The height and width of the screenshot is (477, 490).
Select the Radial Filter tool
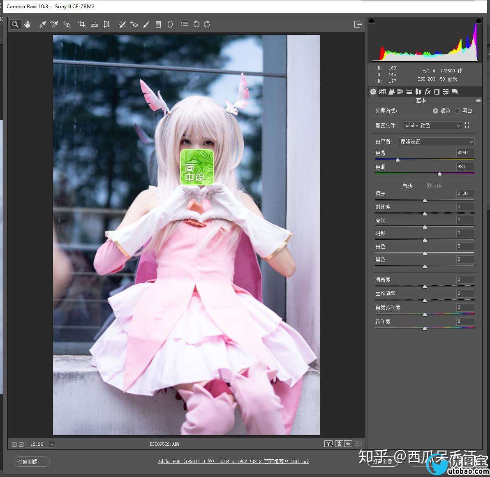(170, 24)
